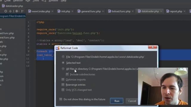Open the Window menu
Screen dimensions: 191x107
(x=53, y=1)
